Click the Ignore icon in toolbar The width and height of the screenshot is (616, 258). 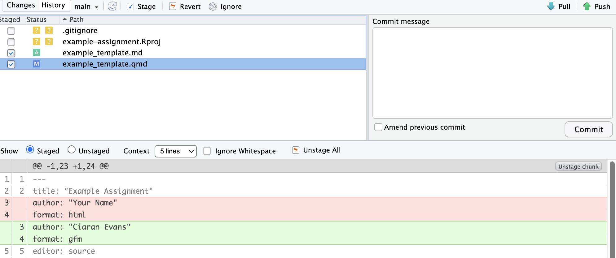(213, 6)
